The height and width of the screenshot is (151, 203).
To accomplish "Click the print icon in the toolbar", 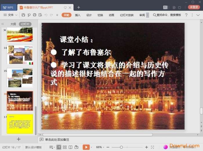I will click(x=35, y=15).
